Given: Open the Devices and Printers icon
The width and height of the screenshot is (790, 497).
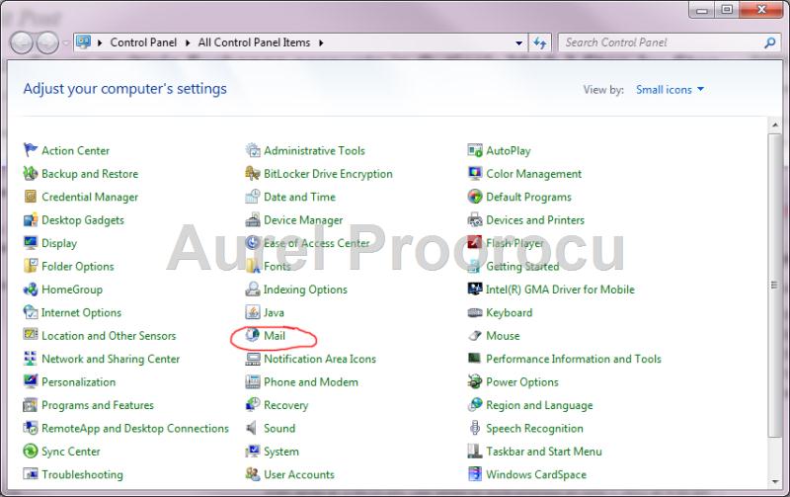Looking at the screenshot, I should click(x=475, y=219).
